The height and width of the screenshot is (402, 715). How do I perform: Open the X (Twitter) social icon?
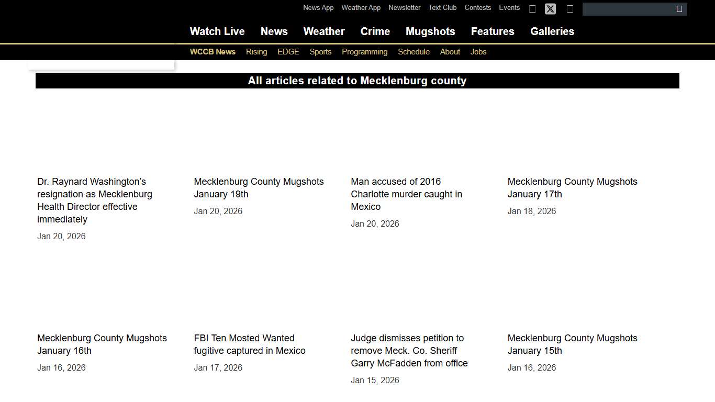click(550, 9)
